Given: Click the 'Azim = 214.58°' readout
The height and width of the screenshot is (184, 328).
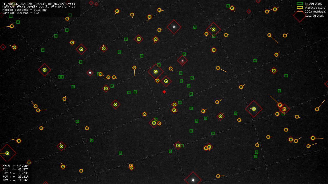Looking at the screenshot, I should point(15,166).
